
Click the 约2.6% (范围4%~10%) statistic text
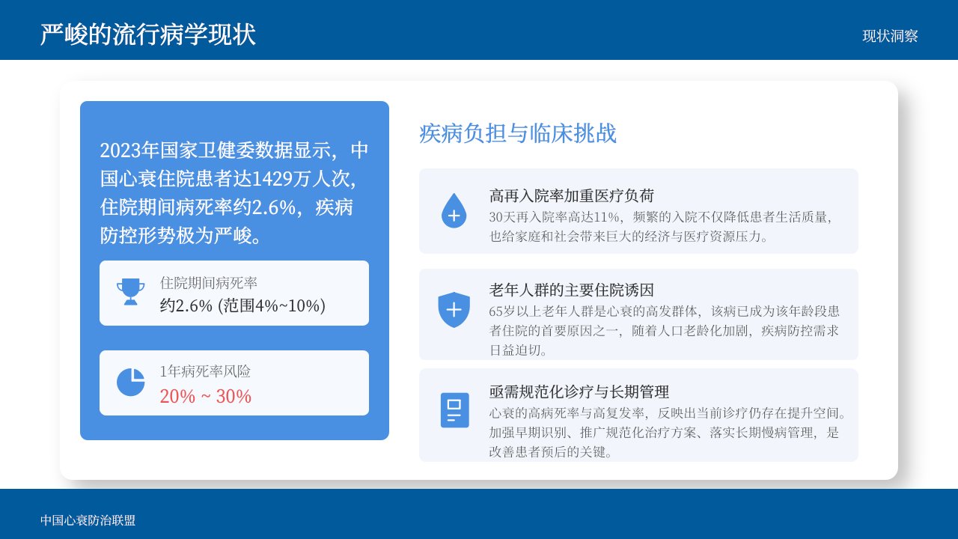tap(242, 305)
